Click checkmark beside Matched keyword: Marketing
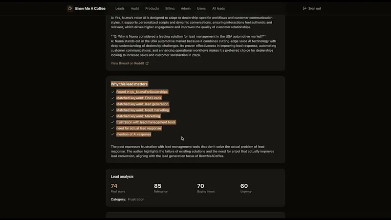 coord(113,116)
